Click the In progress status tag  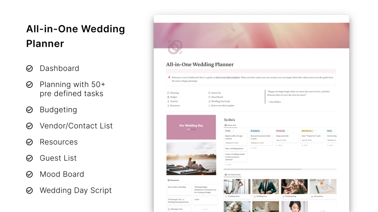[x=255, y=131]
